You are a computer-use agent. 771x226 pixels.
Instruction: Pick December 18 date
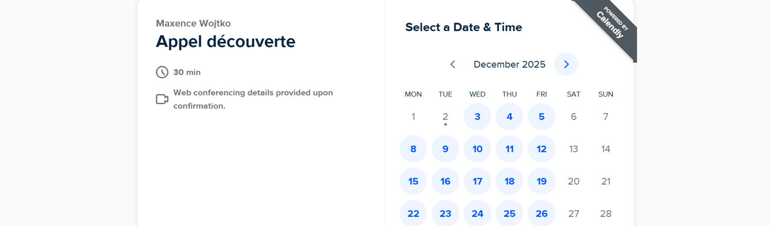click(x=510, y=182)
